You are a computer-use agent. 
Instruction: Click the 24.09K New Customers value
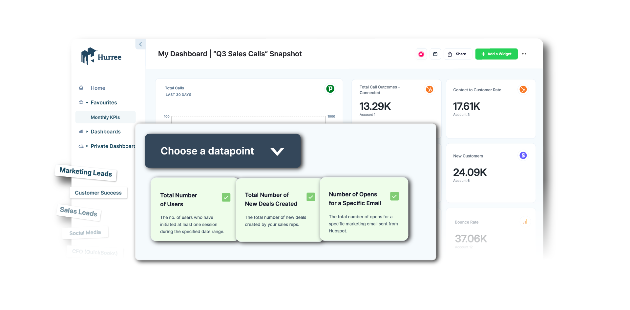[470, 172]
